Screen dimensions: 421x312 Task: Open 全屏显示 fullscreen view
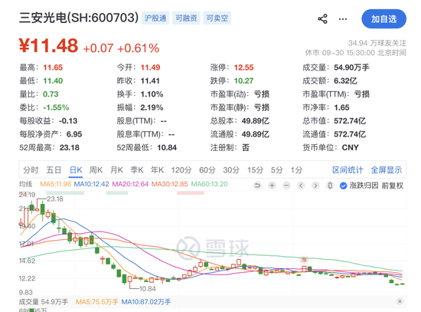(387, 170)
